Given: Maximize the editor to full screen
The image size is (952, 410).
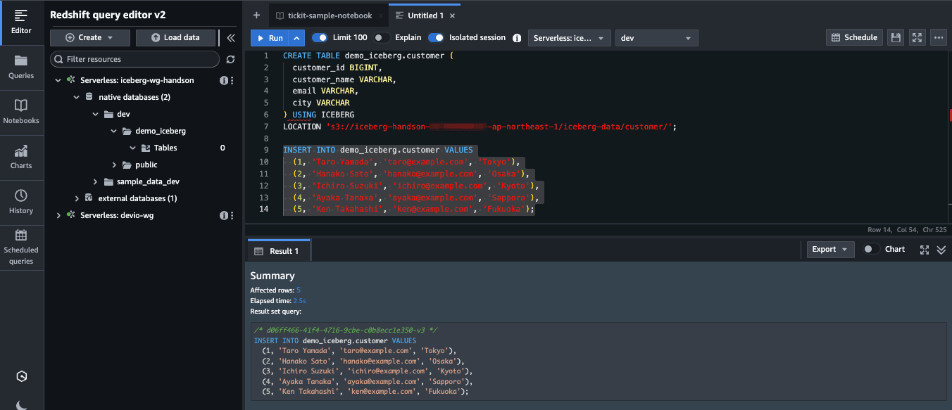Looking at the screenshot, I should (917, 37).
